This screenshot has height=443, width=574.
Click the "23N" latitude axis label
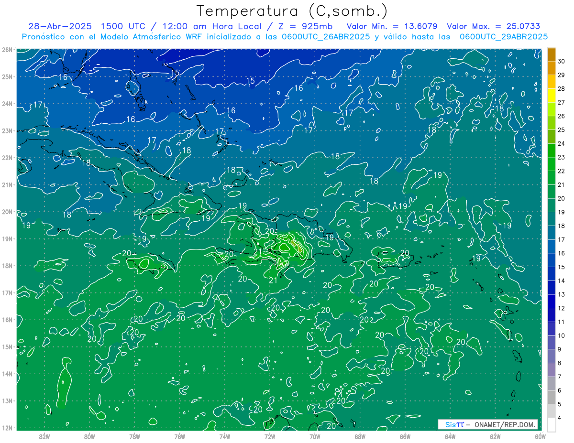[7, 131]
